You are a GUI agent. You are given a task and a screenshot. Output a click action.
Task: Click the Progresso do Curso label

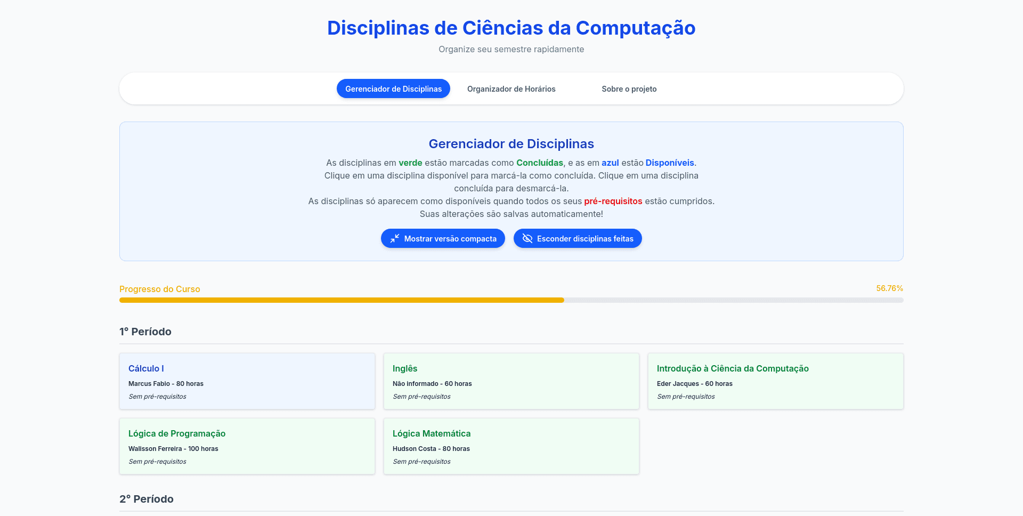159,289
